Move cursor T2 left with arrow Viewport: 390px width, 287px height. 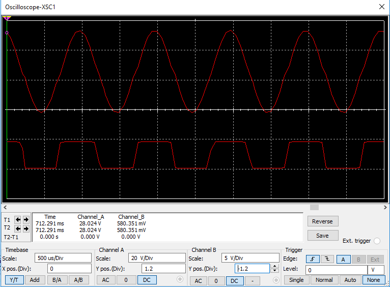click(18, 228)
